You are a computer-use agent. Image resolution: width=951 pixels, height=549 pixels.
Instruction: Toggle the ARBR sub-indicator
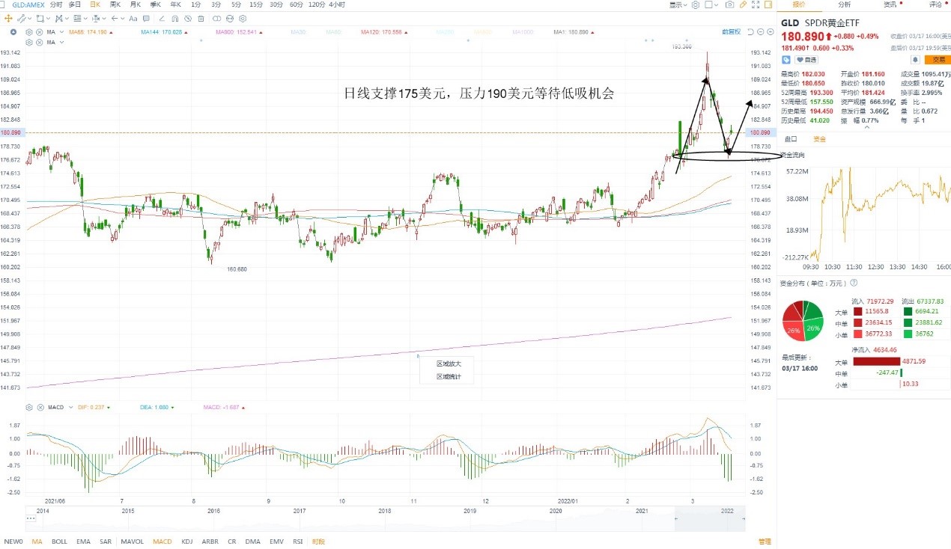(210, 542)
